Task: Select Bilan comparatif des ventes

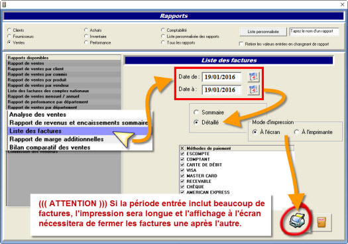Action: tap(80, 147)
